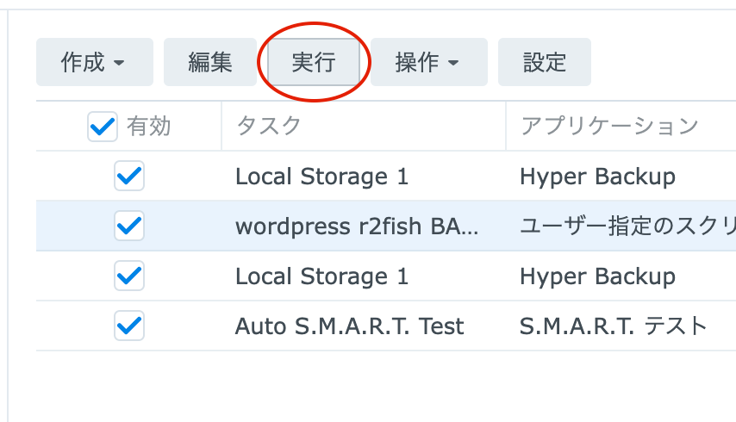Sort by the アプリケーション column header
The height and width of the screenshot is (422, 736).
(609, 126)
